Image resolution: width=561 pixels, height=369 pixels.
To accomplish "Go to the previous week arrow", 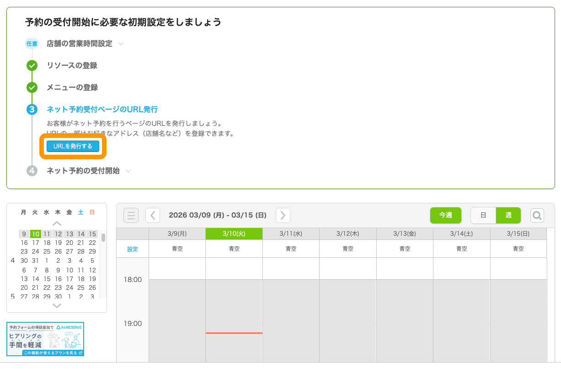I will [x=153, y=215].
